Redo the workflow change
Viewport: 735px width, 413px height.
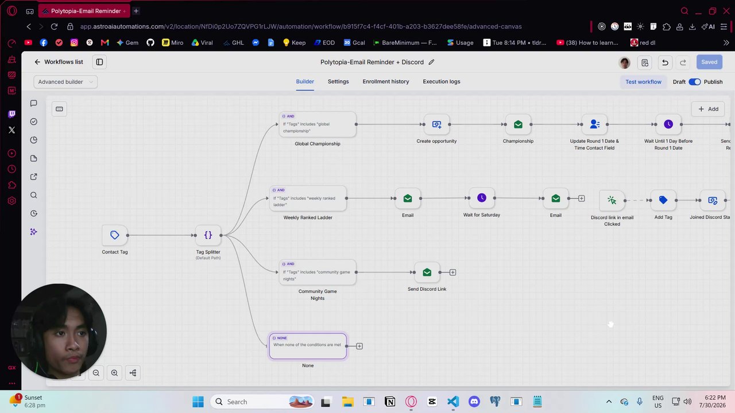pyautogui.click(x=683, y=63)
